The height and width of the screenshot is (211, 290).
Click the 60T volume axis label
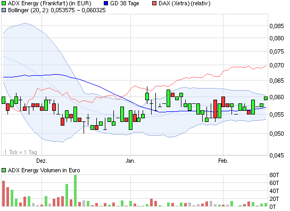[274, 183]
